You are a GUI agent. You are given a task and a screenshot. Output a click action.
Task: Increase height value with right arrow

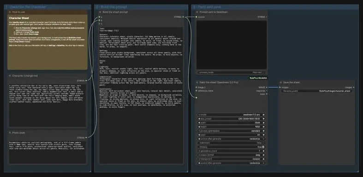(263, 127)
